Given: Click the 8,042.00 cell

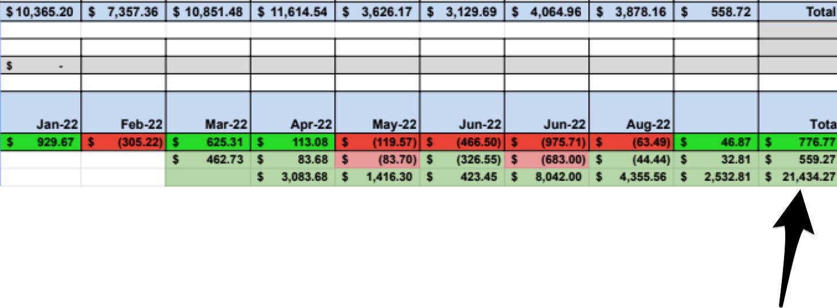Looking at the screenshot, I should (547, 177).
